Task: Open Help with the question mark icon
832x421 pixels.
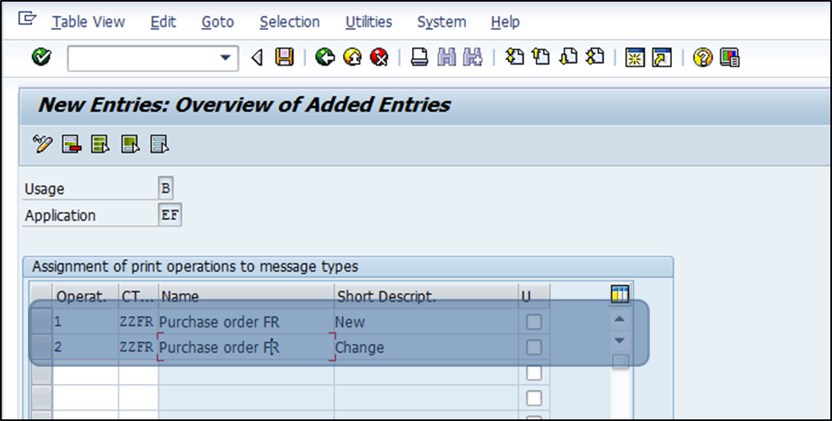Action: [x=702, y=57]
